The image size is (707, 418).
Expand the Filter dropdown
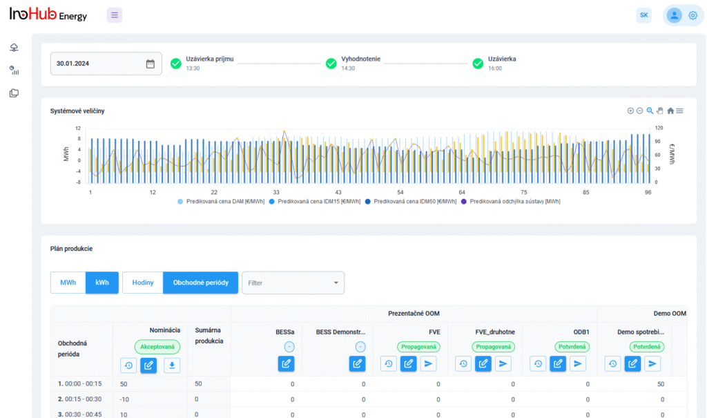pos(293,283)
